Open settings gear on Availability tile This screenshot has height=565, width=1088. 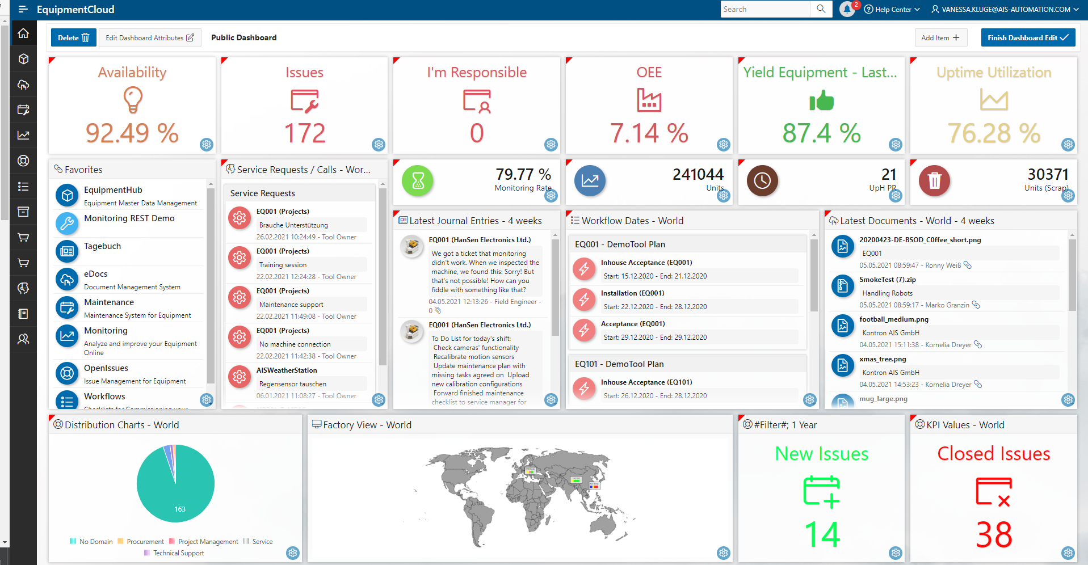[207, 145]
